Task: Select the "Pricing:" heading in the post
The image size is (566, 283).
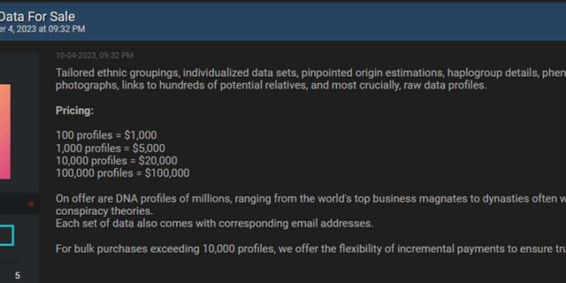Action: tap(75, 110)
